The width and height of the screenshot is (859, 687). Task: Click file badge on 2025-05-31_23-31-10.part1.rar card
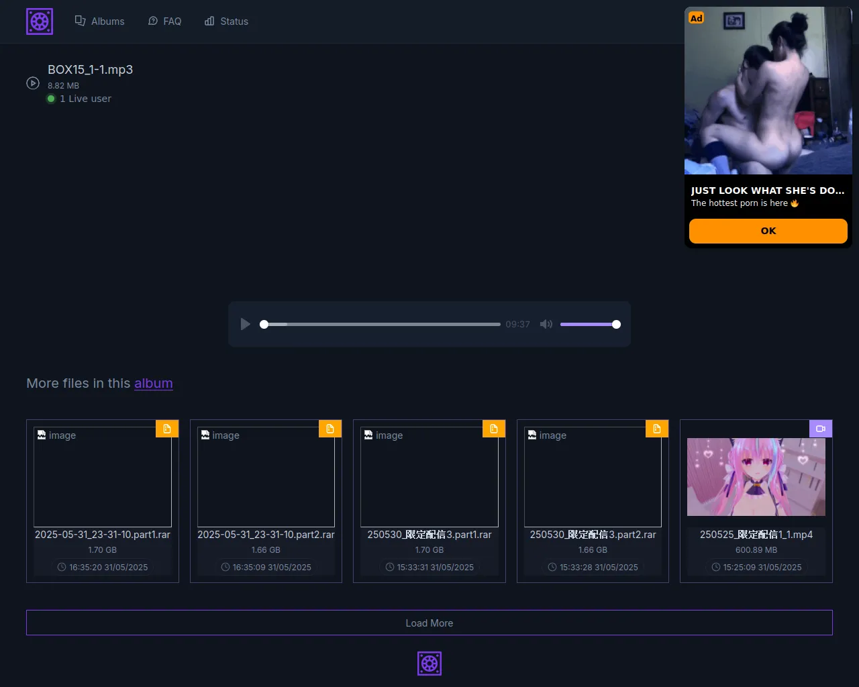pyautogui.click(x=167, y=429)
